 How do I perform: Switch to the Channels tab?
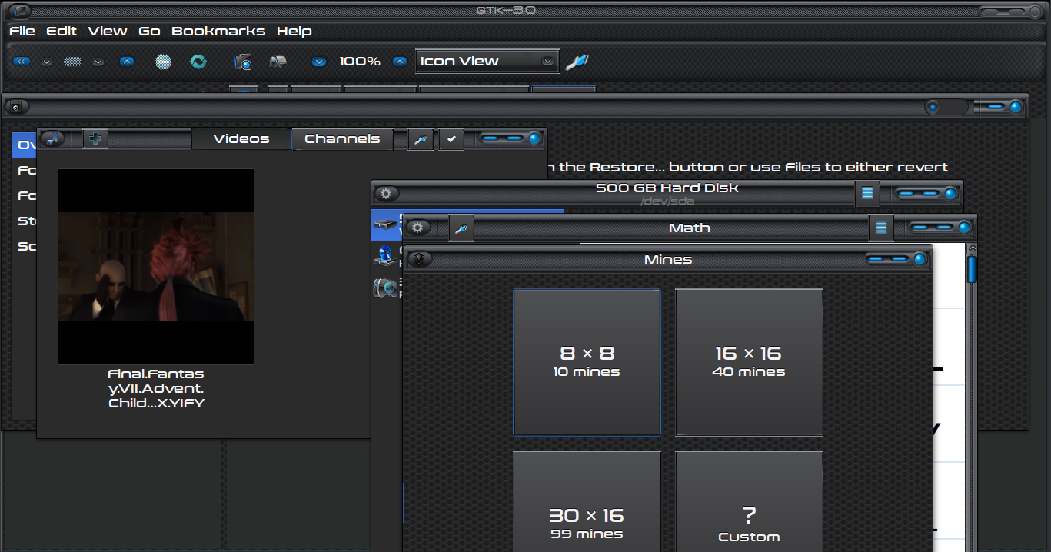pyautogui.click(x=342, y=139)
